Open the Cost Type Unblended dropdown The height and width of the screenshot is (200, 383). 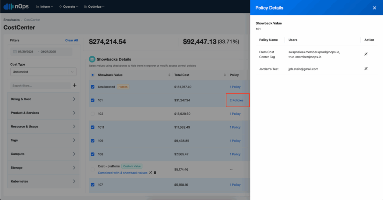coord(43,72)
